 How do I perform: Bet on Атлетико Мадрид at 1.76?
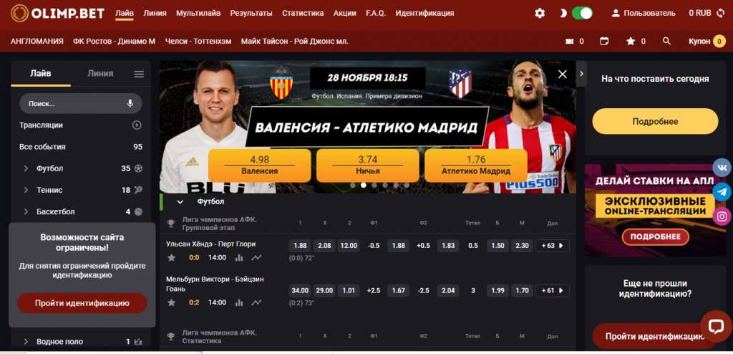(476, 166)
